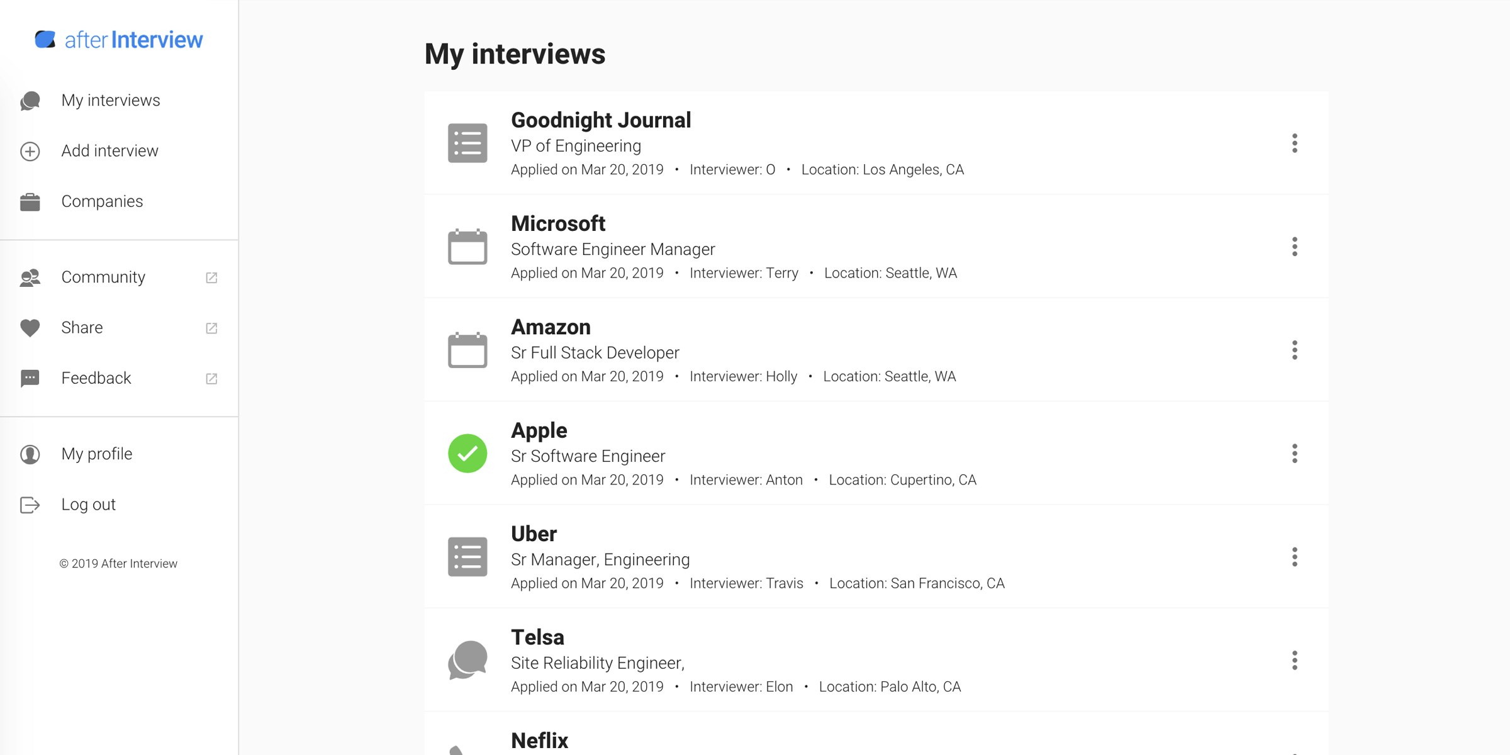Click Interviewer: Holly text
Viewport: 1510px width, 755px height.
743,376
